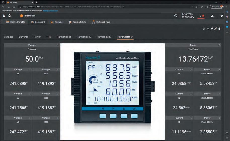This screenshot has height=141, width=230.
Task: Open the user profile icon in moneo header
Action: coord(4,16)
